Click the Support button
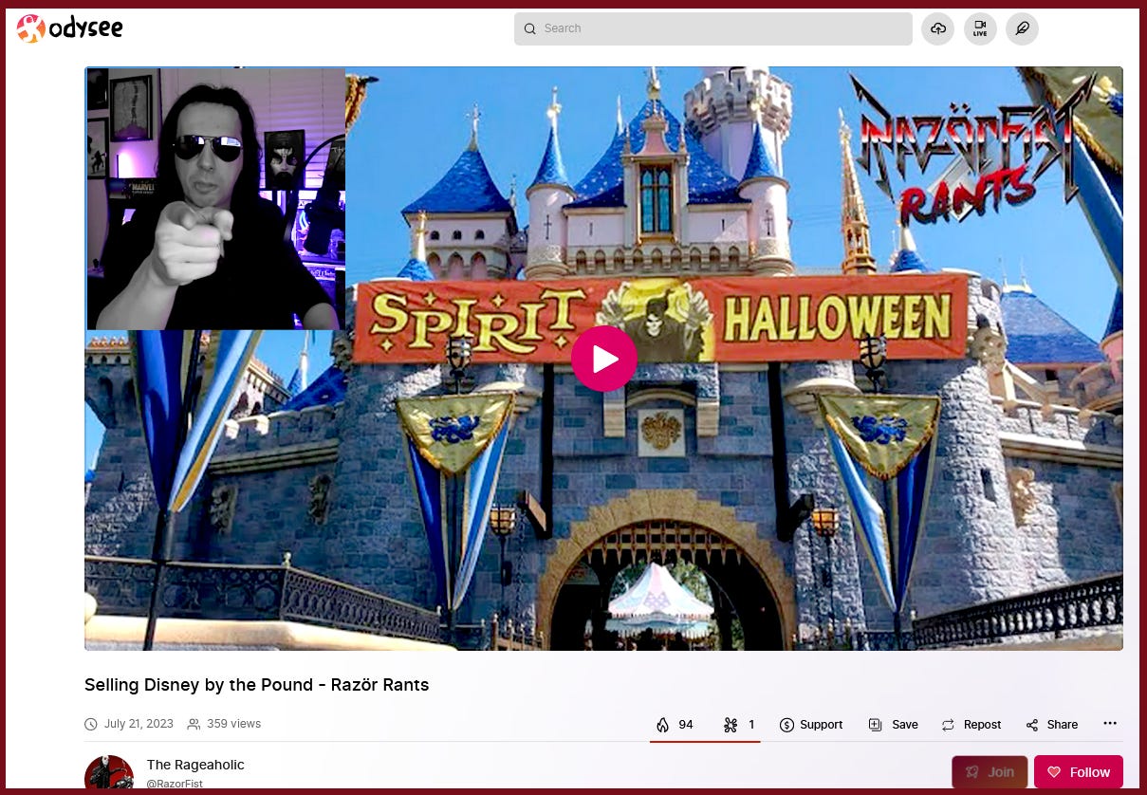Screen dimensions: 1147x795 coord(811,725)
